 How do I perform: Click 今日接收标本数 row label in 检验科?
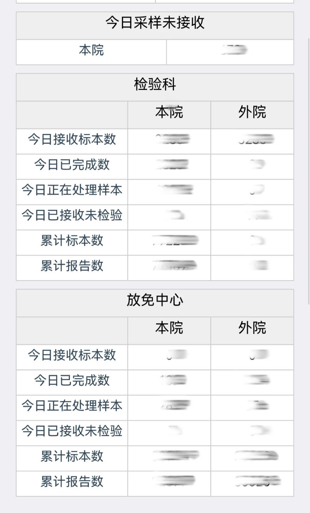tap(72, 139)
